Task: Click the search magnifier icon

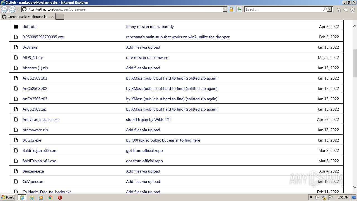Action: pyautogui.click(x=325, y=9)
